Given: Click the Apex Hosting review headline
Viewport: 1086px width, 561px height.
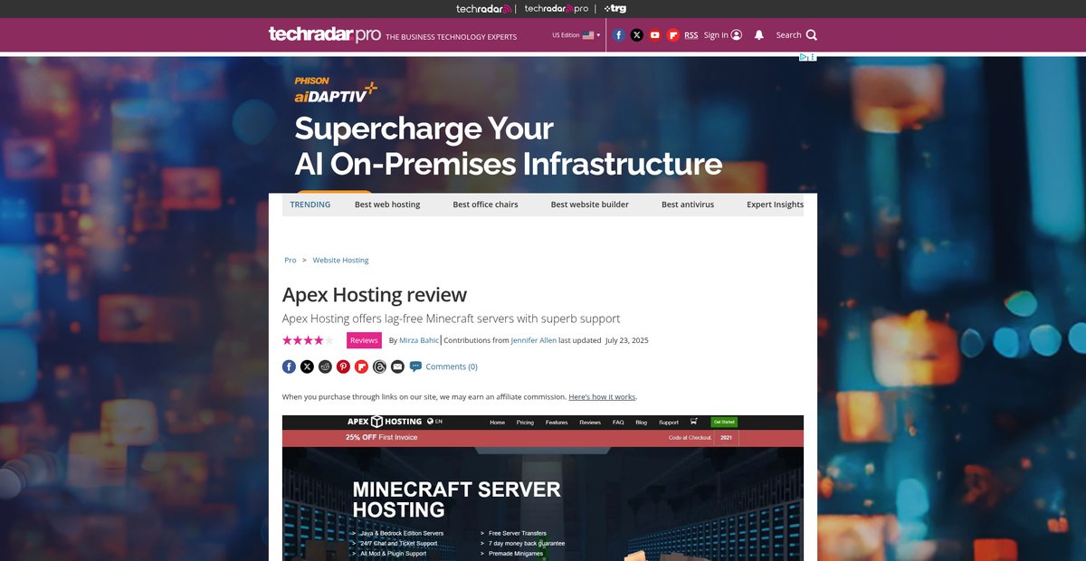Looking at the screenshot, I should coord(375,295).
